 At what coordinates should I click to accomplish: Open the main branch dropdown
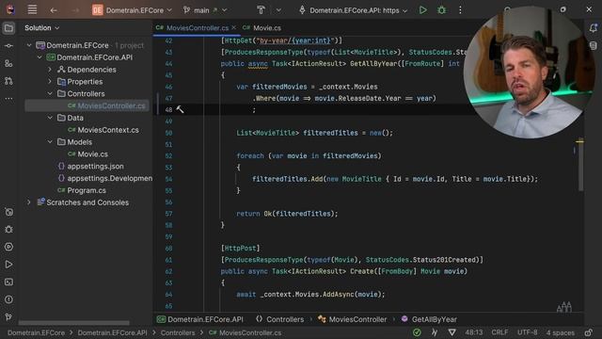[205, 10]
